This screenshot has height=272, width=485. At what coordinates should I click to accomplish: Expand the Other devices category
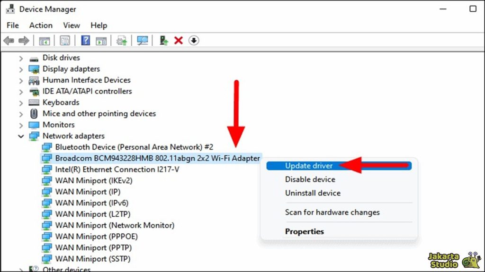tap(21, 269)
